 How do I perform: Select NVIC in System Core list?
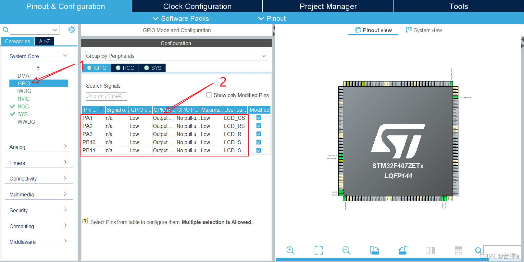(23, 99)
